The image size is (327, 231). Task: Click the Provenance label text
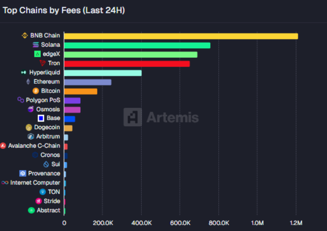[44, 174]
